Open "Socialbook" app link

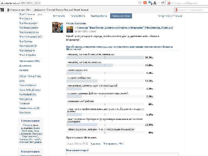coord(24,103)
